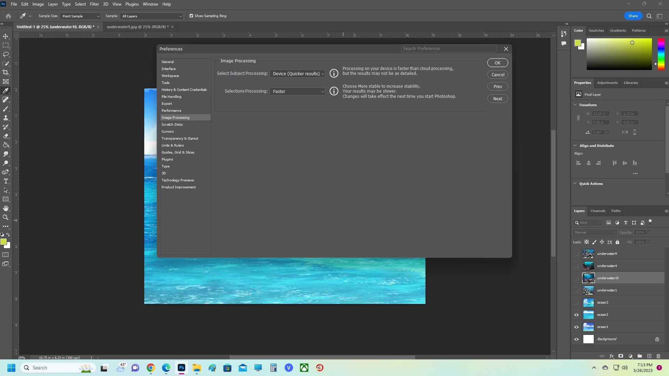Open the Sample Size dropdown
This screenshot has width=669, height=376.
(80, 16)
